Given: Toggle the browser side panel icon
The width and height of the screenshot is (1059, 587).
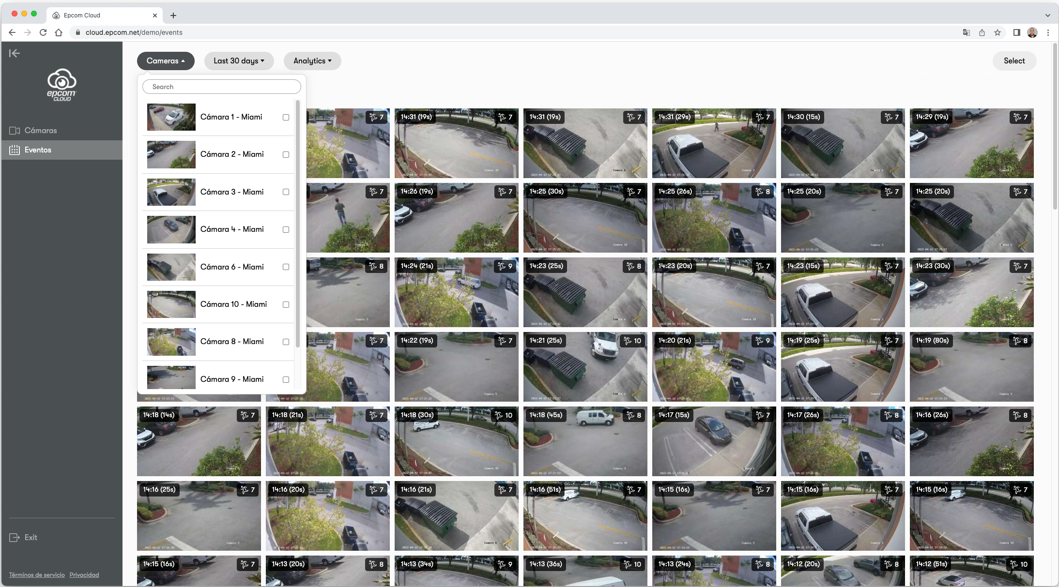Looking at the screenshot, I should [1017, 32].
